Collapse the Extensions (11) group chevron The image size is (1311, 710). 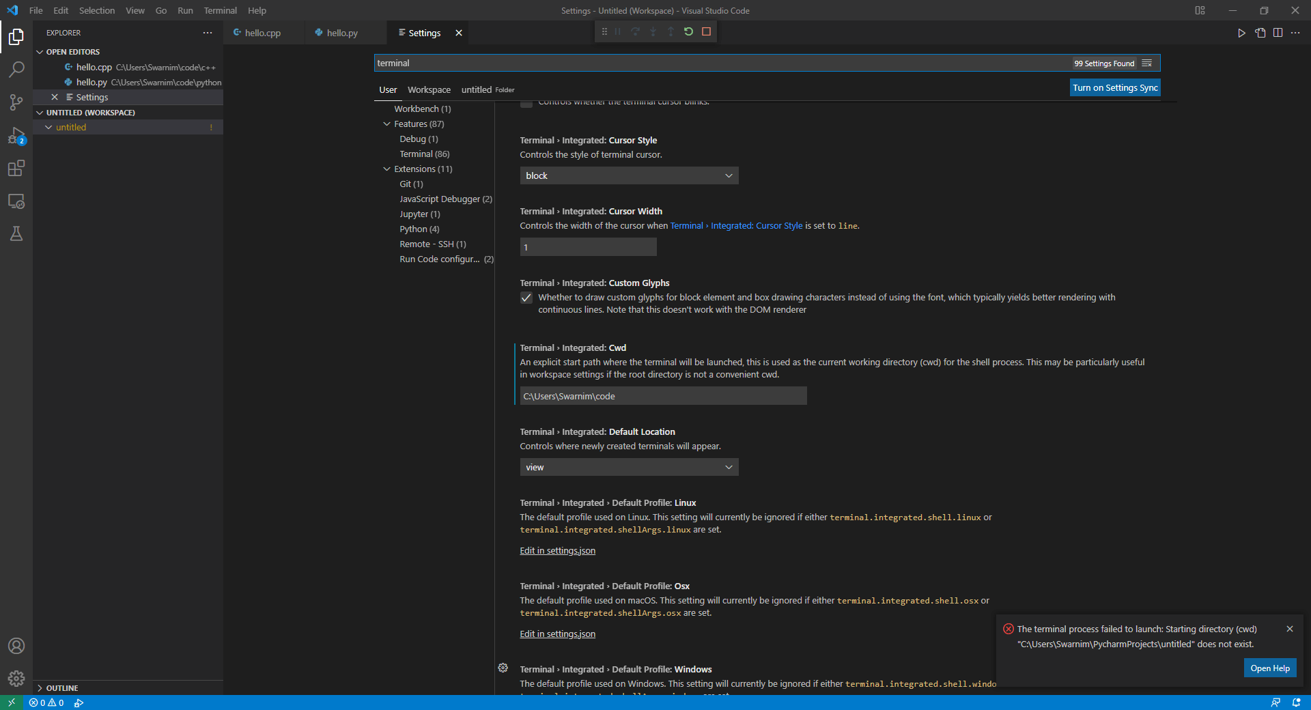coord(387,169)
